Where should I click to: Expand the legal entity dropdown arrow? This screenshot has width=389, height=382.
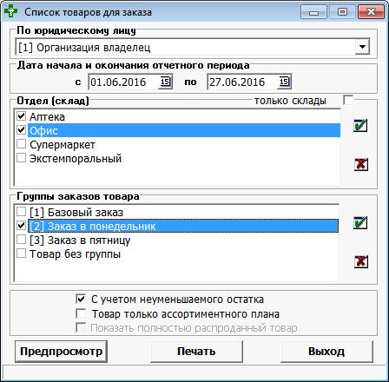pos(362,47)
